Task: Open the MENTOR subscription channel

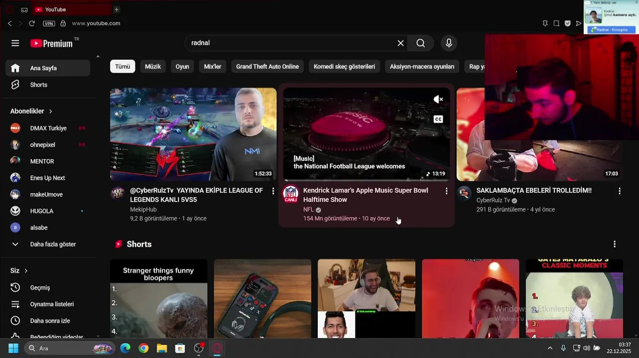Action: (48, 162)
